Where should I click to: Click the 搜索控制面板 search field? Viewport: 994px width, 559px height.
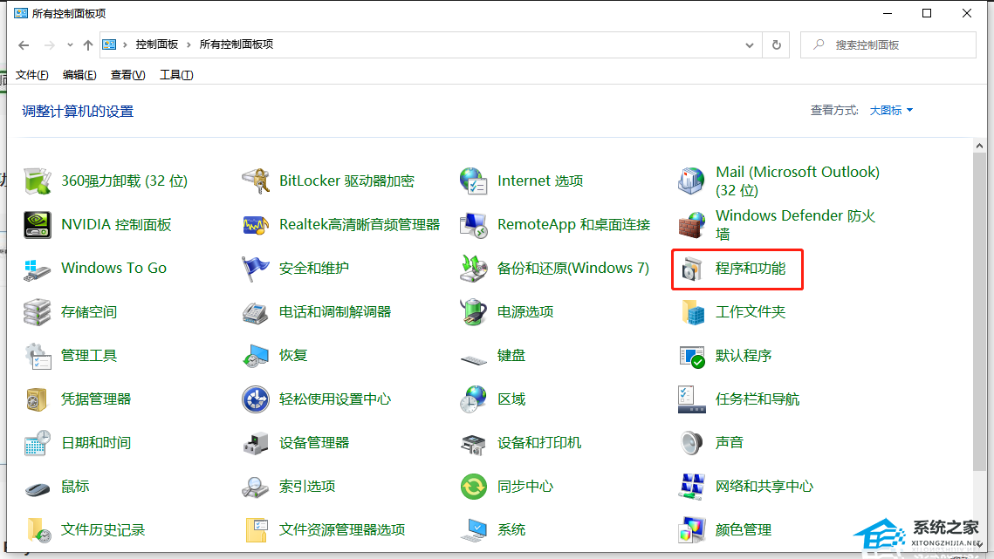click(888, 45)
